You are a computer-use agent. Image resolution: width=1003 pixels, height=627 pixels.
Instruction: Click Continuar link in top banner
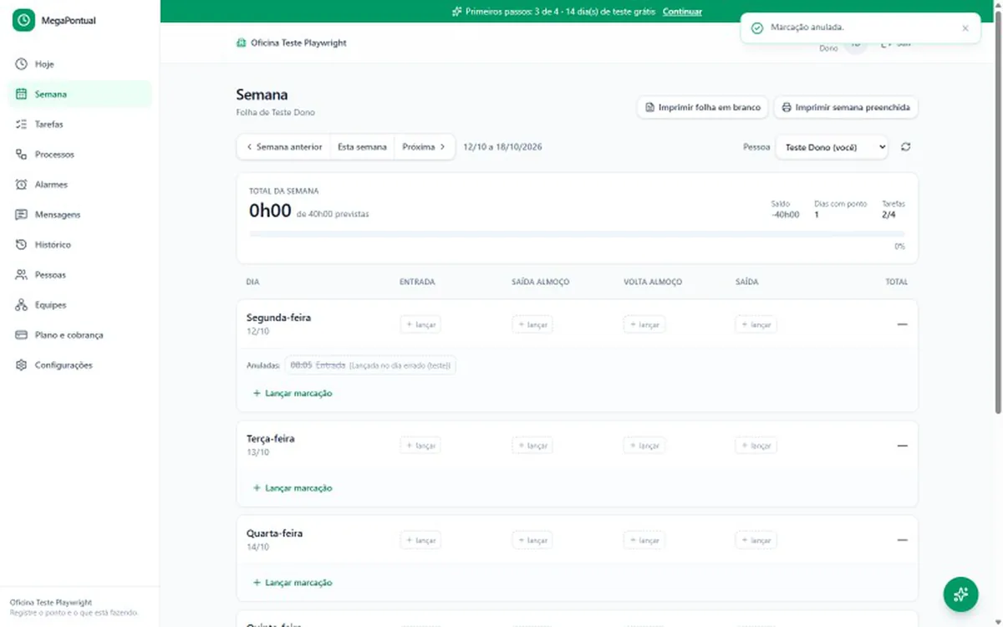click(x=682, y=12)
